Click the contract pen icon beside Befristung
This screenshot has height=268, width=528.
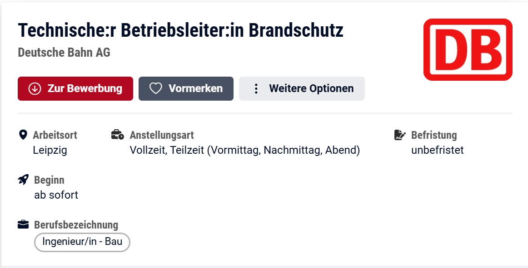click(x=400, y=135)
